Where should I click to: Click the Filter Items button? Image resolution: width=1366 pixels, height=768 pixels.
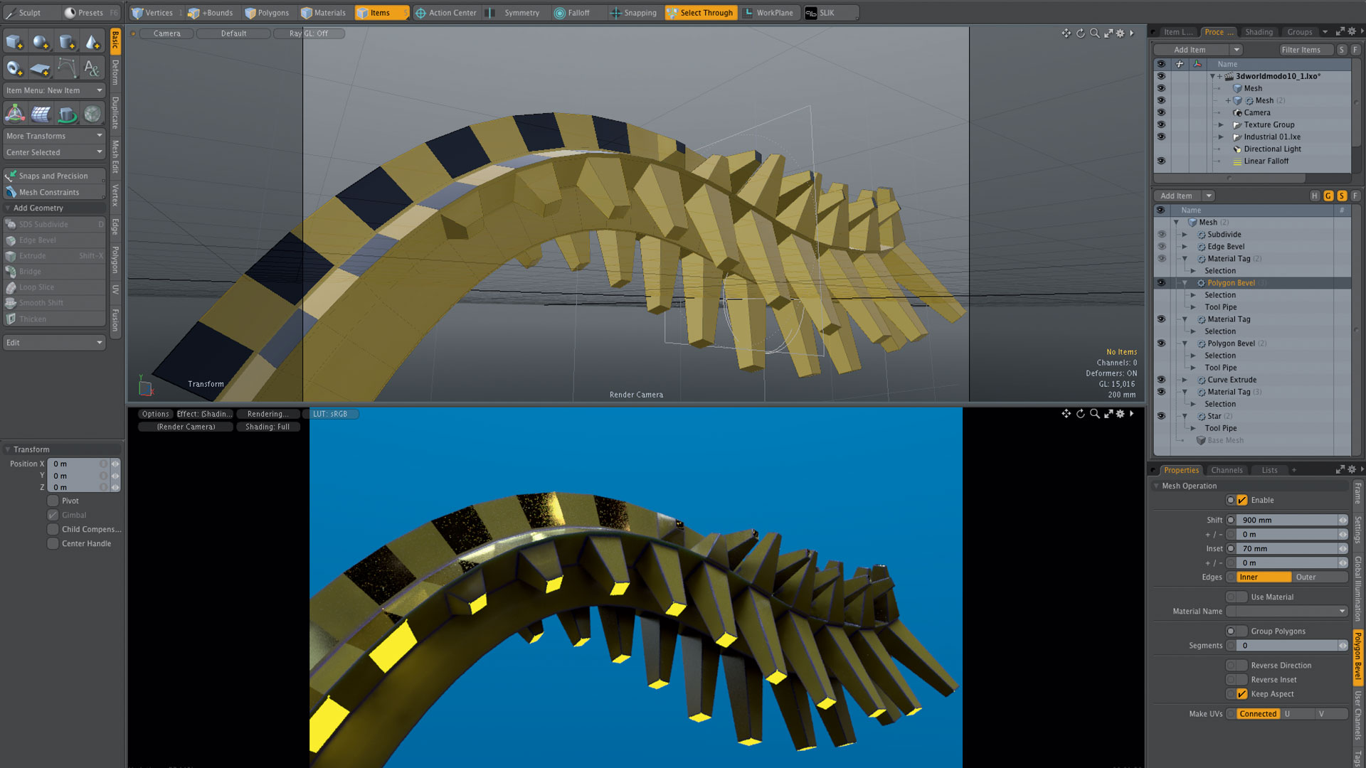click(1301, 50)
